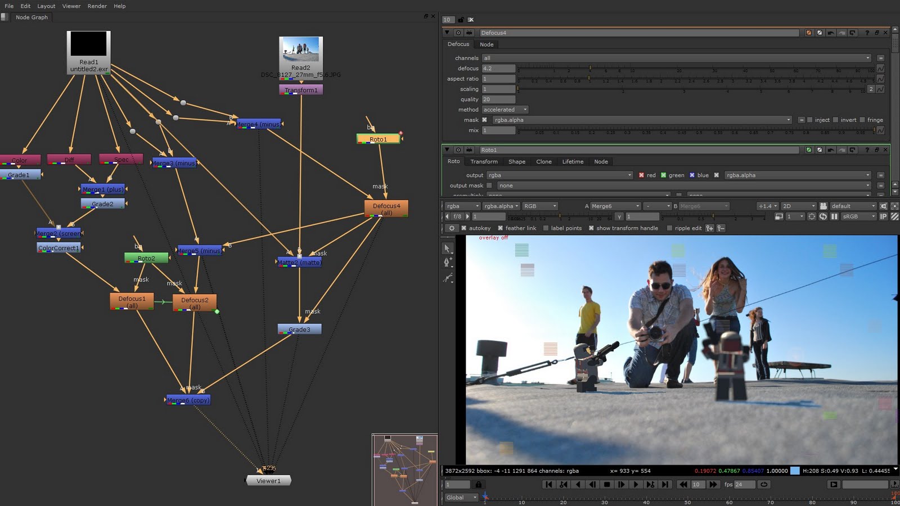This screenshot has height=506, width=900.
Task: Stop playback button
Action: tap(607, 485)
